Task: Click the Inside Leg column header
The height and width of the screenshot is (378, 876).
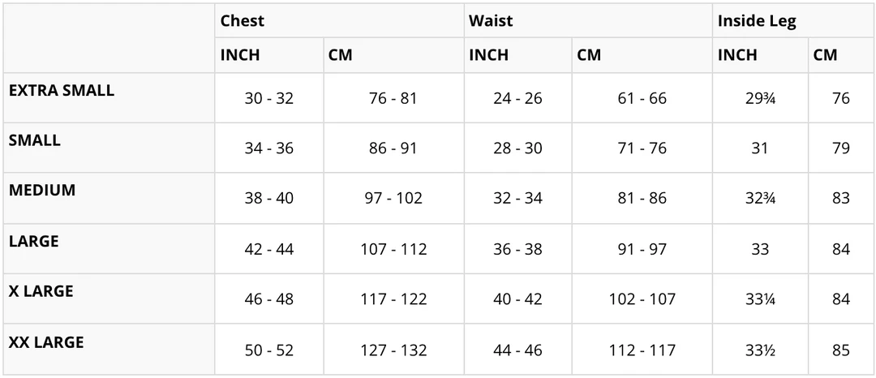Action: click(757, 21)
